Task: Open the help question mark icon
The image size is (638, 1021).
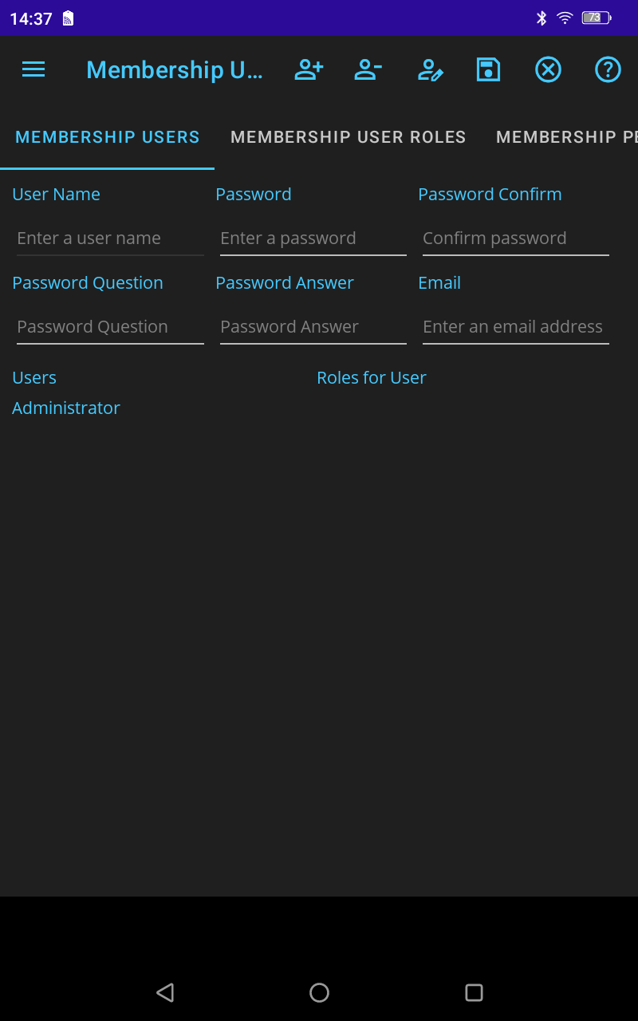Action: [x=608, y=69]
